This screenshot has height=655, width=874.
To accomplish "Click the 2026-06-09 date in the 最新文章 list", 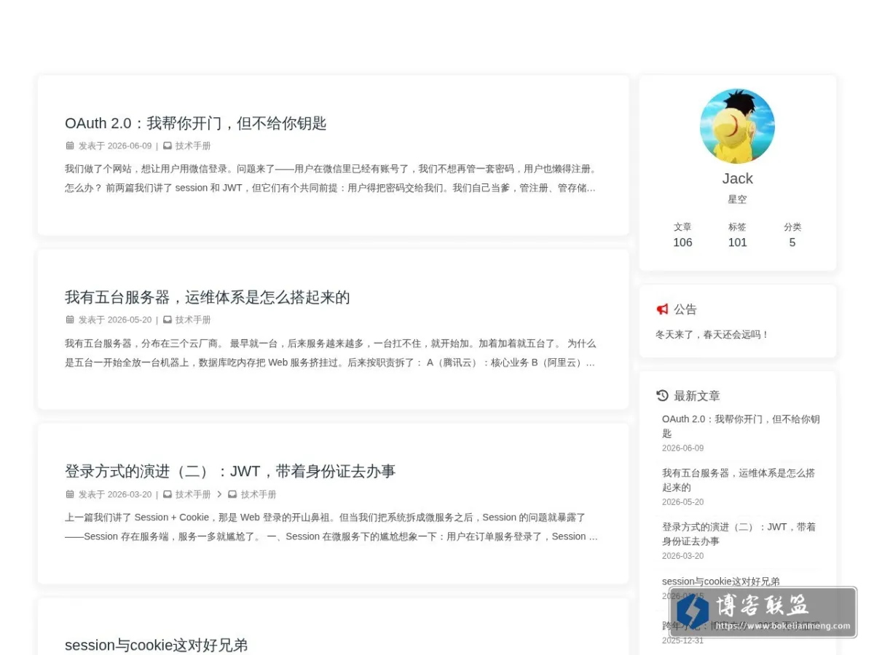I will click(x=682, y=448).
